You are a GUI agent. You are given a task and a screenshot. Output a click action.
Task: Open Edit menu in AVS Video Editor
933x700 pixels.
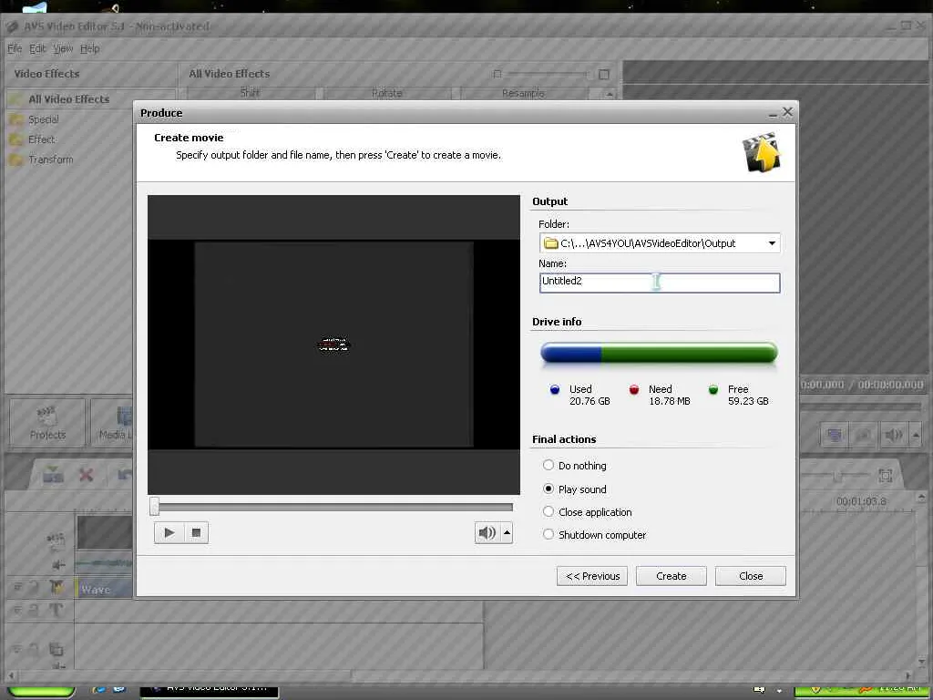[x=37, y=49]
